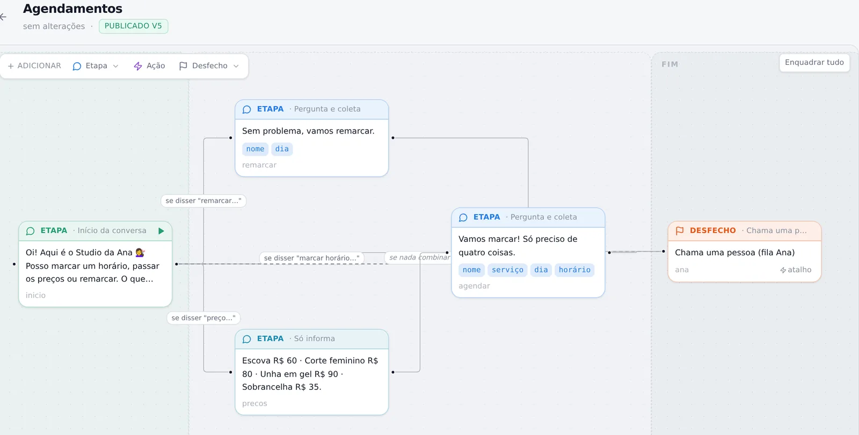Click the output port of Início da conversa card
The width and height of the screenshot is (859, 435).
coord(177,264)
